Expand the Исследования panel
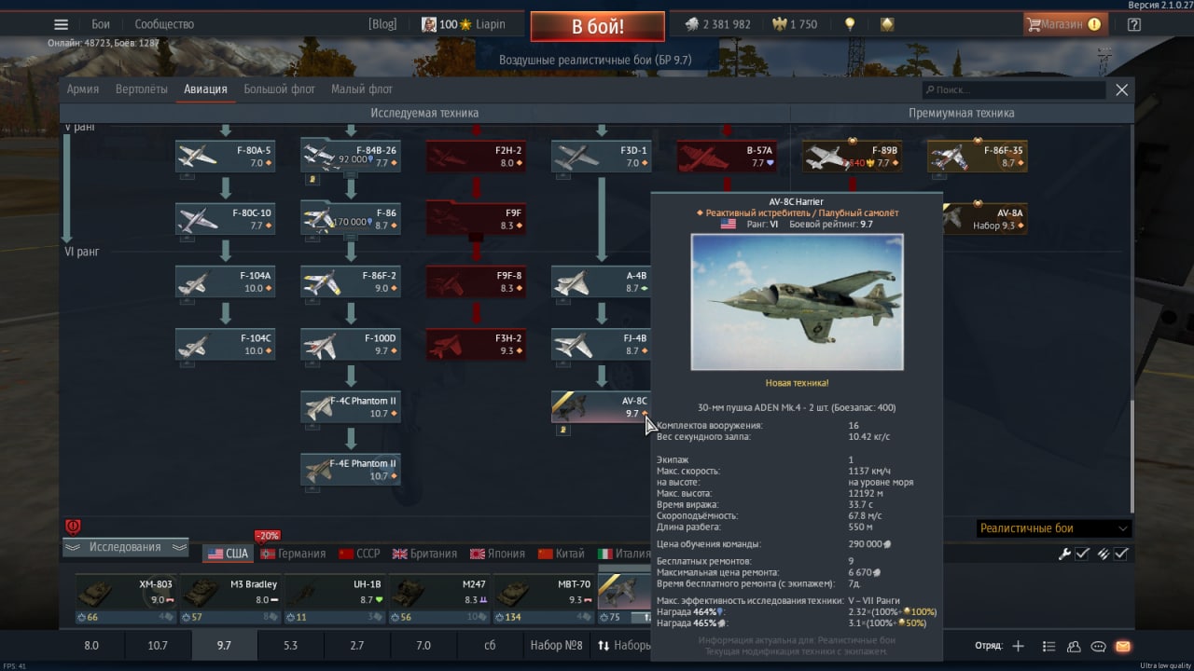This screenshot has width=1194, height=671. [126, 547]
